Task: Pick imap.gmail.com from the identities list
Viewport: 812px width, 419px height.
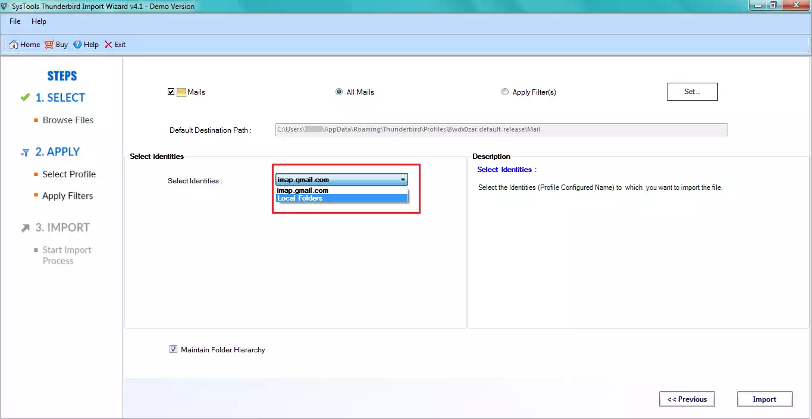Action: [342, 190]
